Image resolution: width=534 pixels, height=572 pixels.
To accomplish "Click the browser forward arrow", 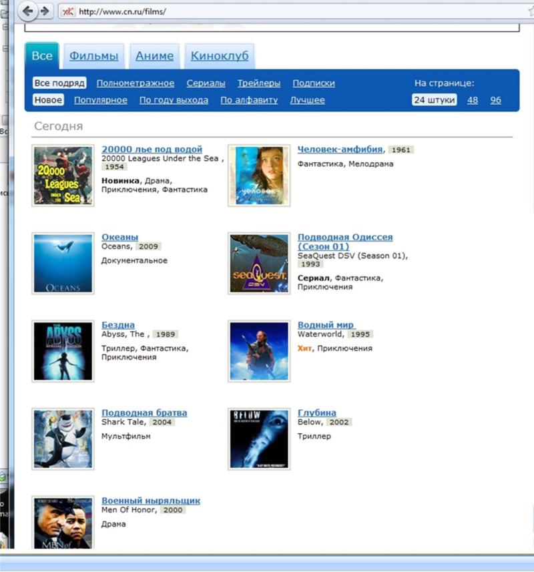I will click(x=45, y=11).
